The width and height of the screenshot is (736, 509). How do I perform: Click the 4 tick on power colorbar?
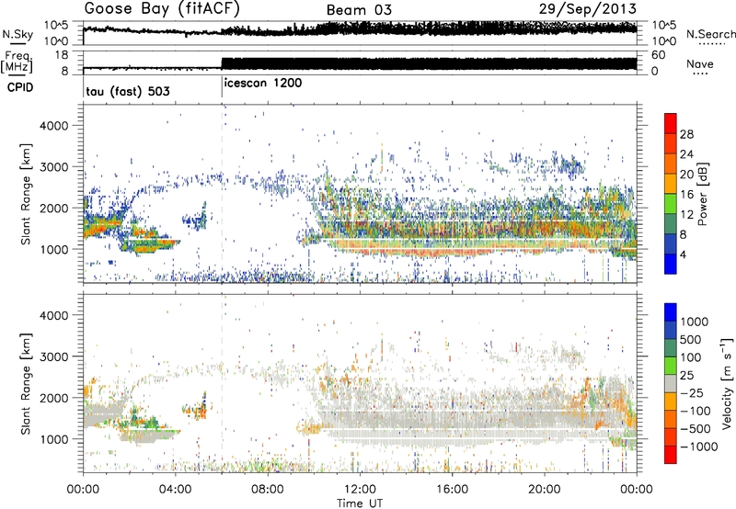pyautogui.click(x=683, y=254)
